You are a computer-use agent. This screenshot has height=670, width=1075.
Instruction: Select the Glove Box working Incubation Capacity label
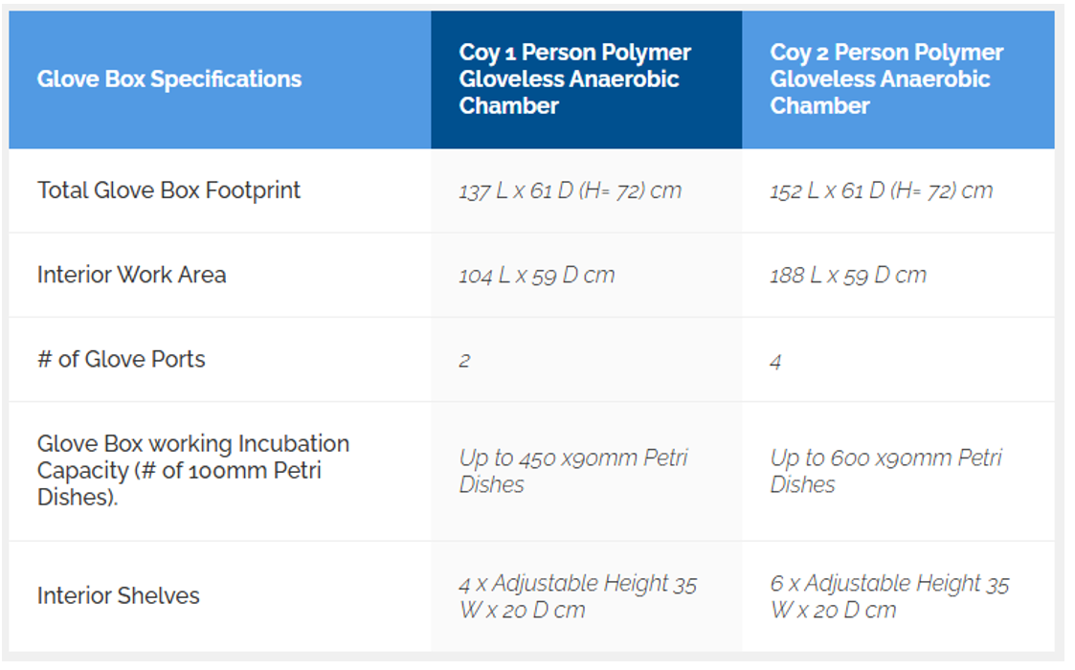[193, 471]
